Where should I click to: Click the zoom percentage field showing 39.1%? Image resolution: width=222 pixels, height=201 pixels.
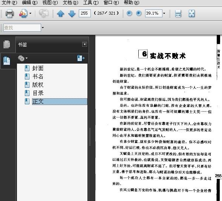point(153,14)
